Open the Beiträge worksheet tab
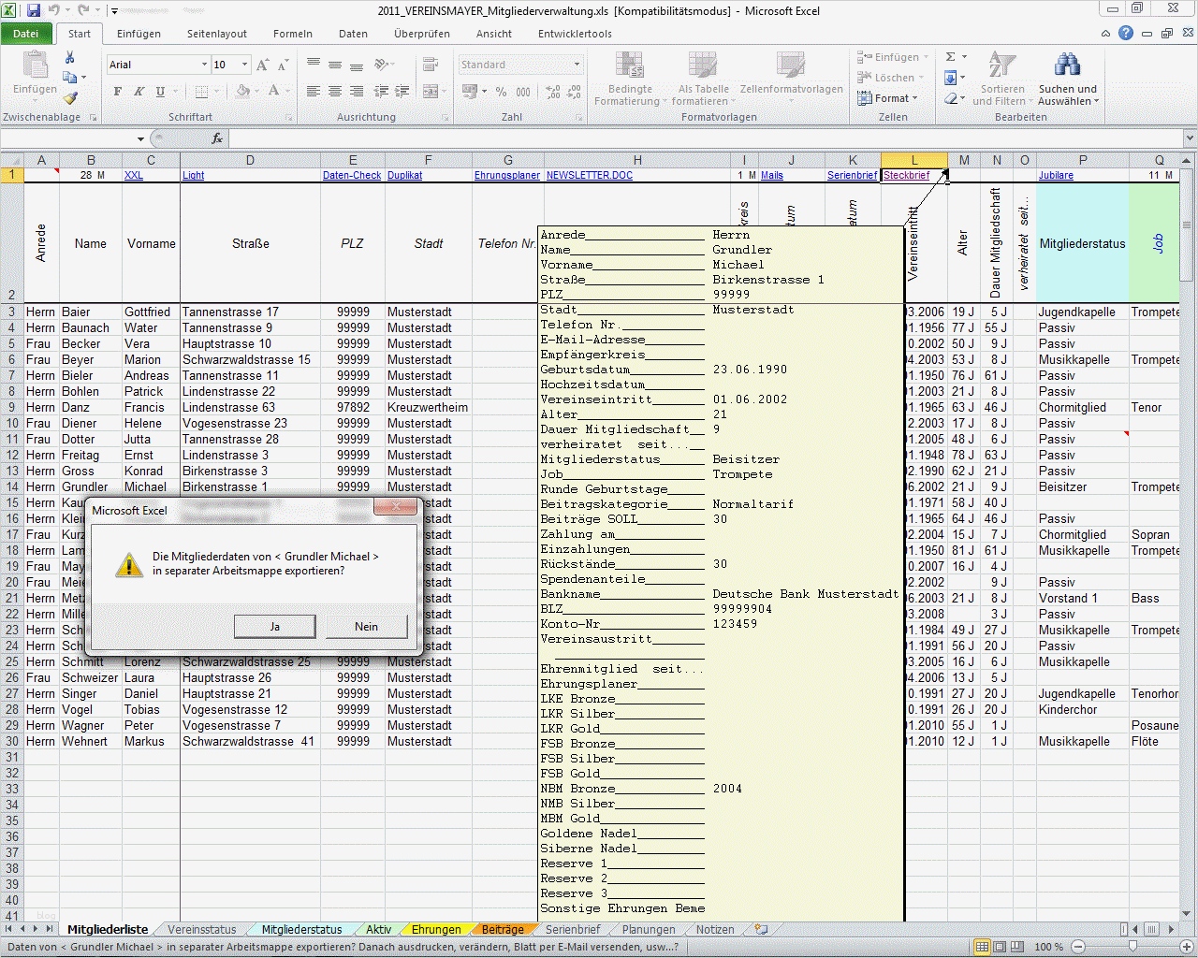The image size is (1198, 958). point(503,929)
